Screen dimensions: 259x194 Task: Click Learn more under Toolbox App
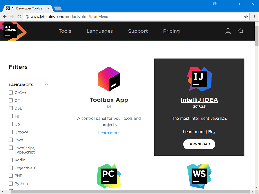pyautogui.click(x=109, y=133)
